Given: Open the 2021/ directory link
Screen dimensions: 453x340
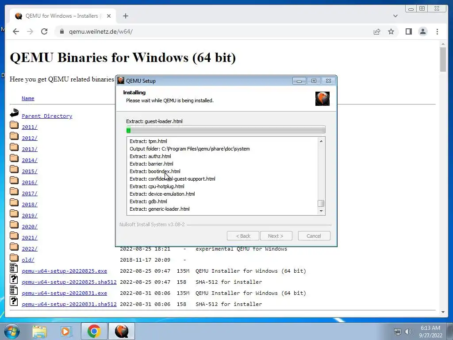Looking at the screenshot, I should (x=30, y=238).
